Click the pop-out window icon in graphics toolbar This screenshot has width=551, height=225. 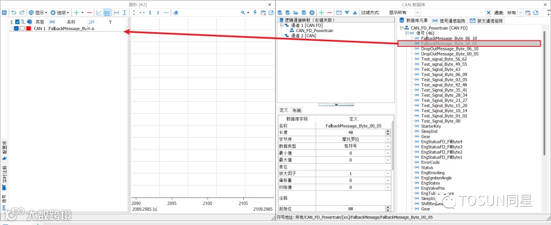pos(271,12)
